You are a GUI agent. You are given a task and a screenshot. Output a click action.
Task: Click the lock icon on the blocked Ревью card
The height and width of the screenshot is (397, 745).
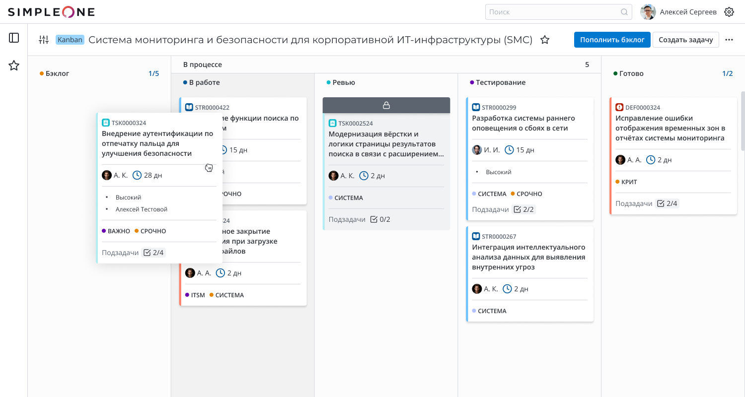coord(386,105)
